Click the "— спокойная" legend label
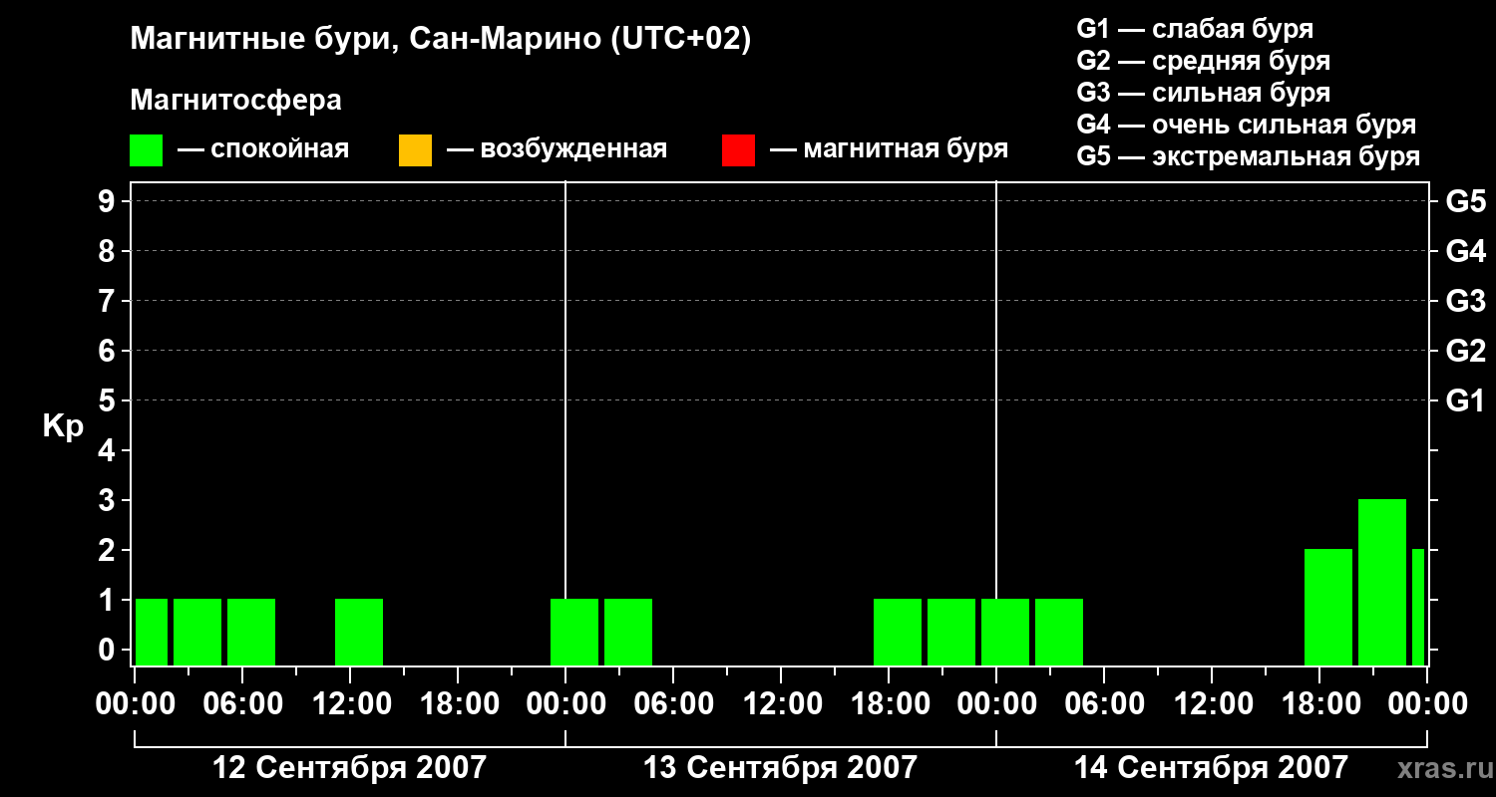1496x797 pixels. pyautogui.click(x=263, y=150)
